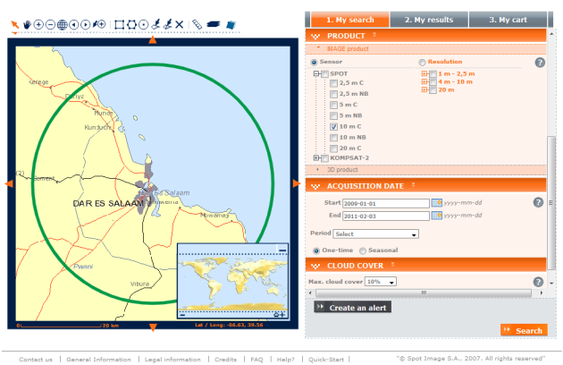Screen dimensions: 563x365
Task: Pan the map west with left arrow
Action: pyautogui.click(x=9, y=183)
